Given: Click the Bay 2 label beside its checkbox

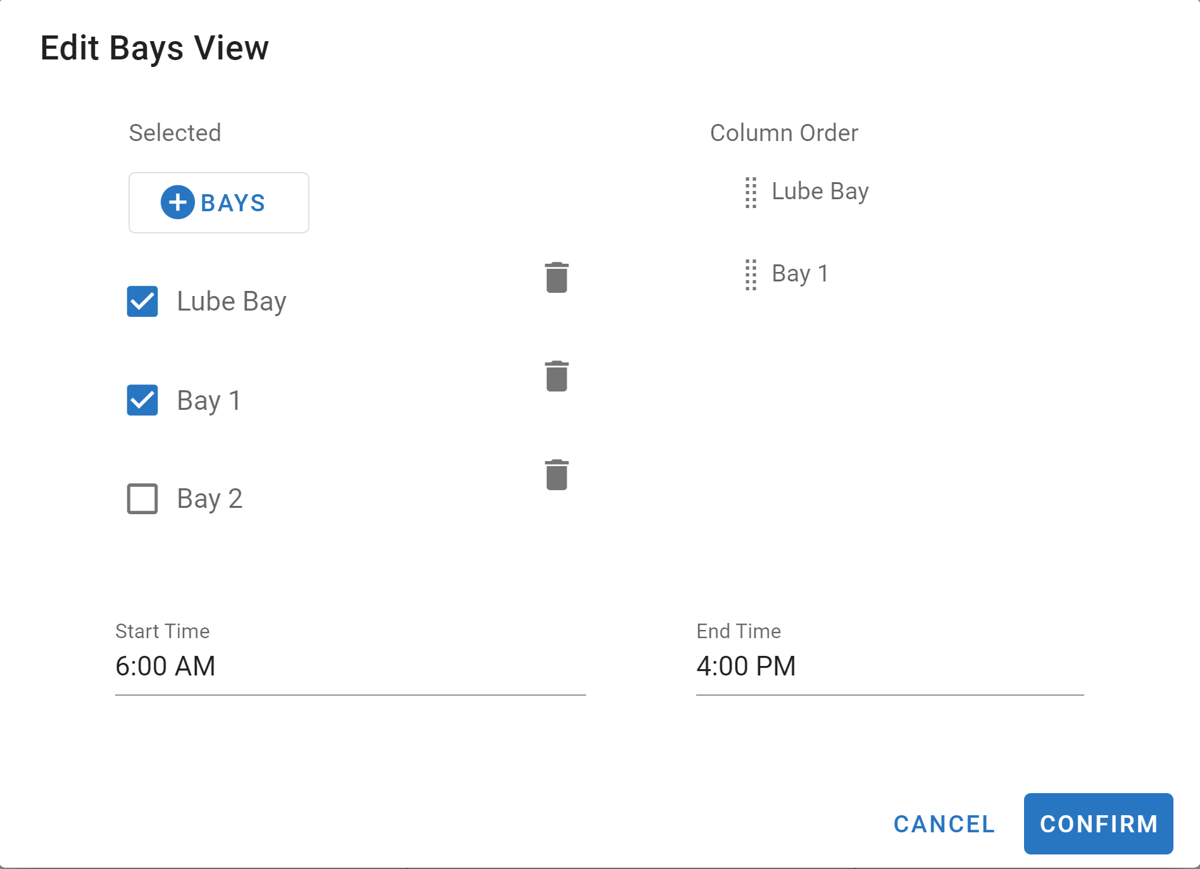Looking at the screenshot, I should coord(209,498).
